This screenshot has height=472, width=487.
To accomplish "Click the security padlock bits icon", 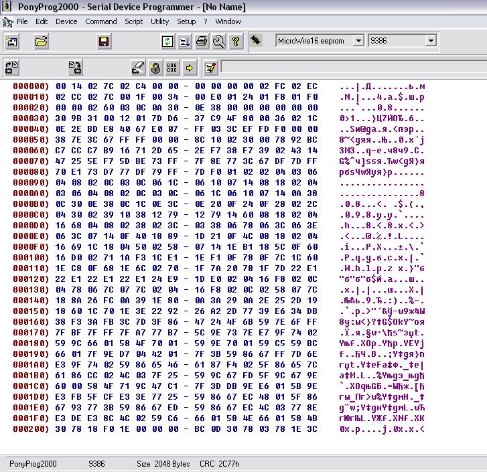I will [x=155, y=68].
